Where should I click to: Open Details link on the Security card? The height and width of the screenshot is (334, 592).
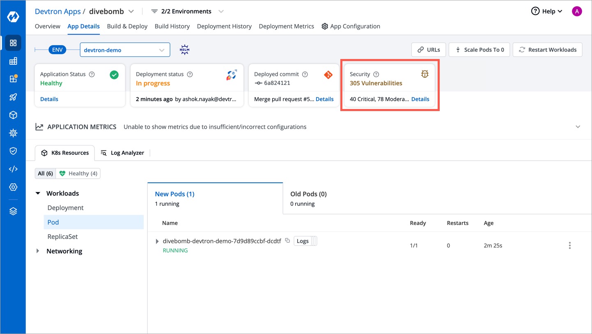pos(420,99)
